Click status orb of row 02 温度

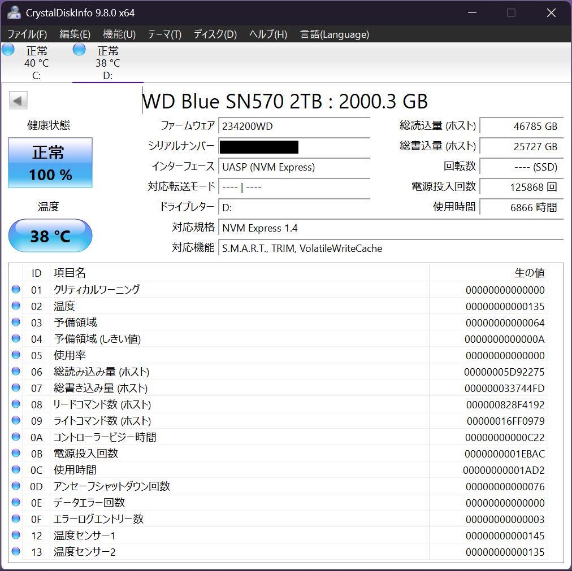tap(16, 306)
